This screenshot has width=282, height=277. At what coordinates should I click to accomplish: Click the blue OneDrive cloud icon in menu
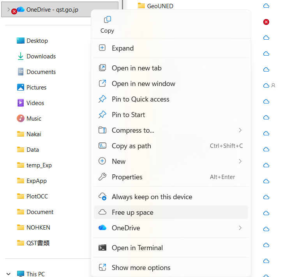point(102,228)
